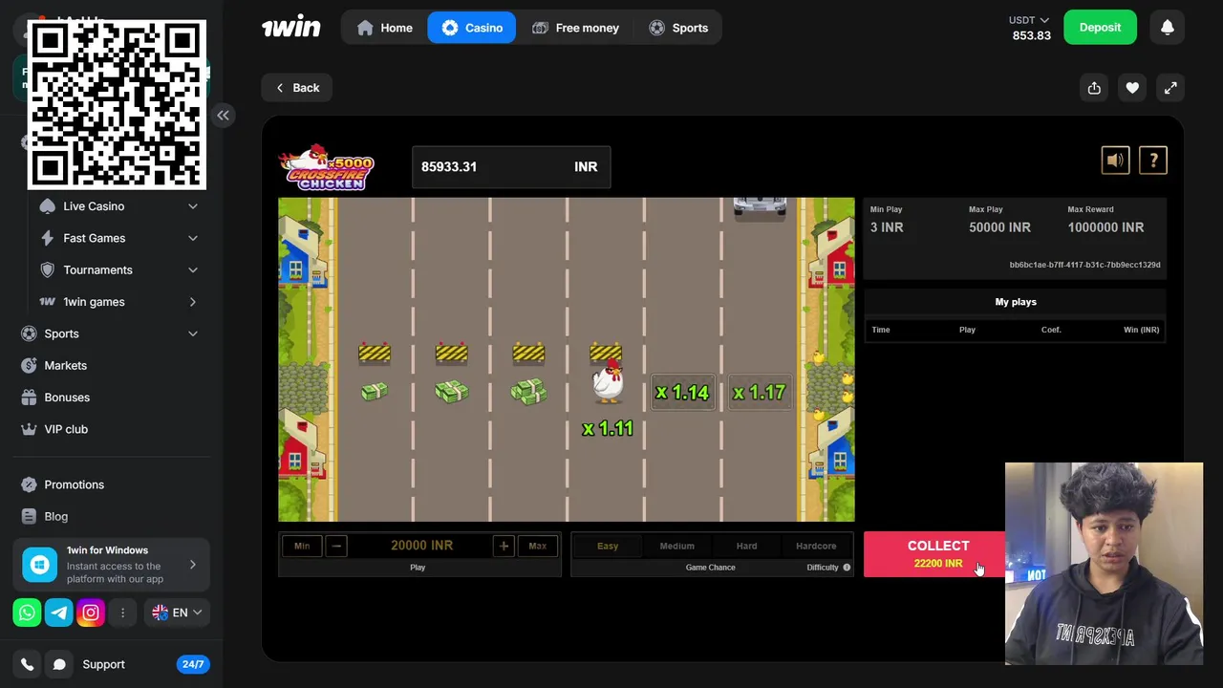Go Back from the game

click(x=297, y=88)
